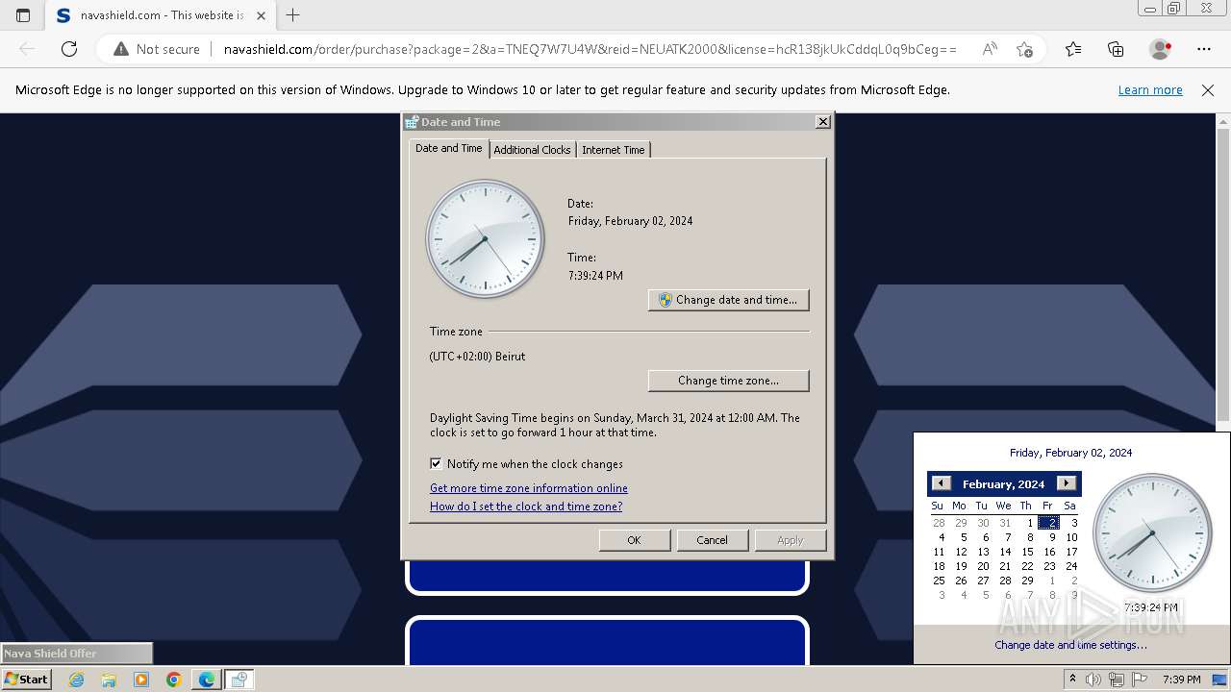Open the Favorites list icon
The width and height of the screenshot is (1231, 692).
[x=1073, y=49]
